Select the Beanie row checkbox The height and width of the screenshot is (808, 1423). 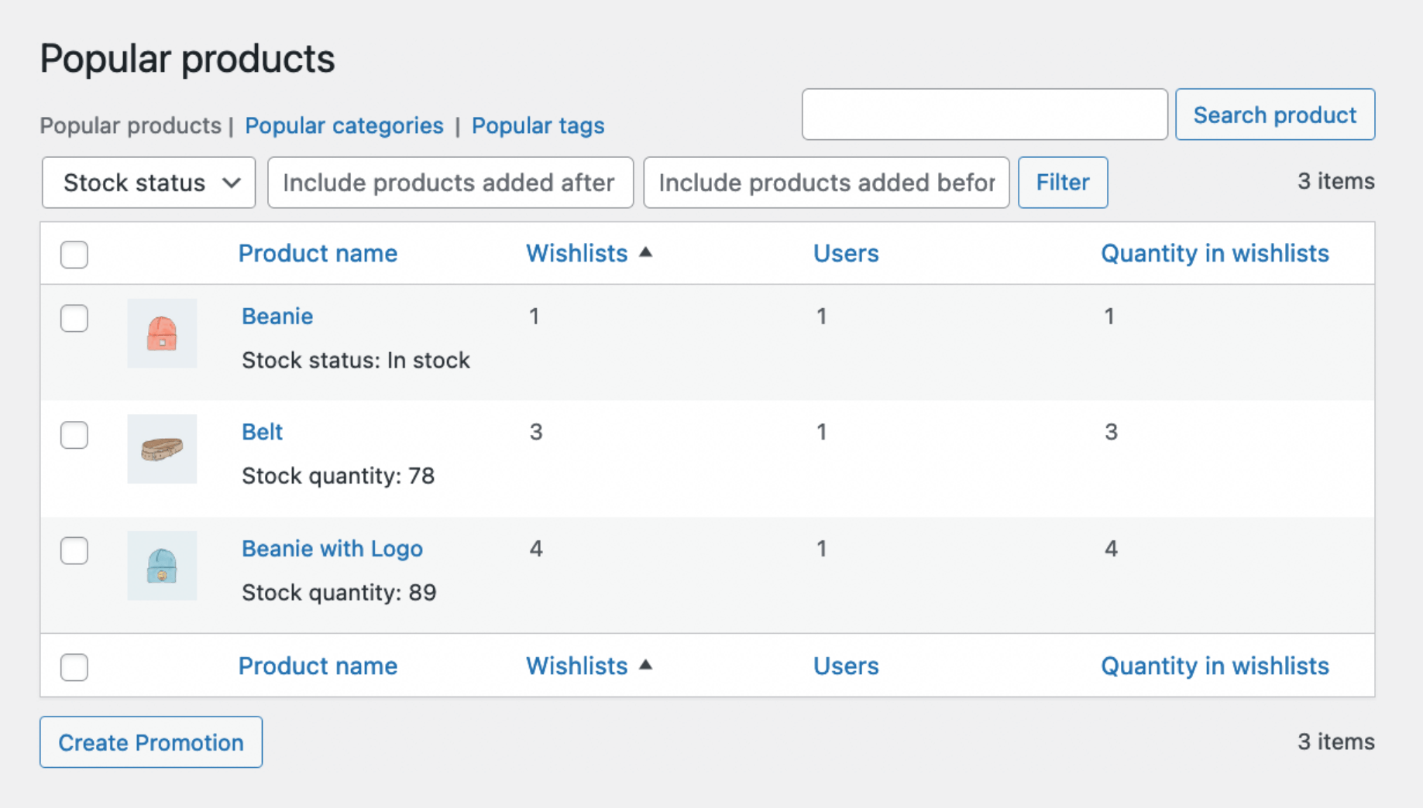coord(74,318)
